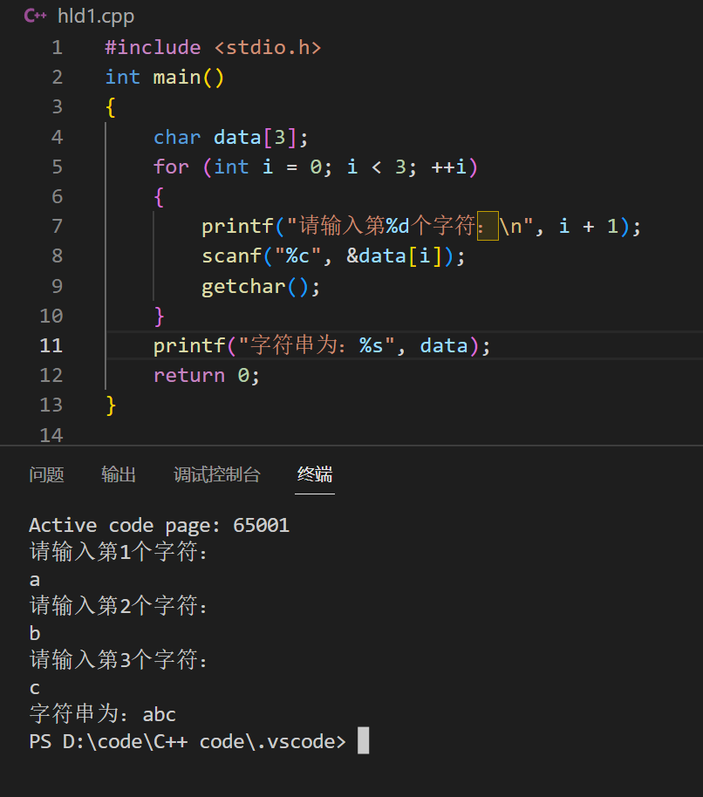Click the 'for (int i = 0; i < 3; ++i)' line

pyautogui.click(x=316, y=167)
